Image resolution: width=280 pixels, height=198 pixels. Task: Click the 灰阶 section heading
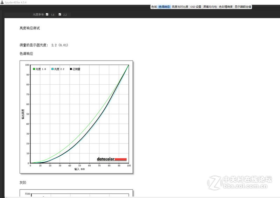23,183
